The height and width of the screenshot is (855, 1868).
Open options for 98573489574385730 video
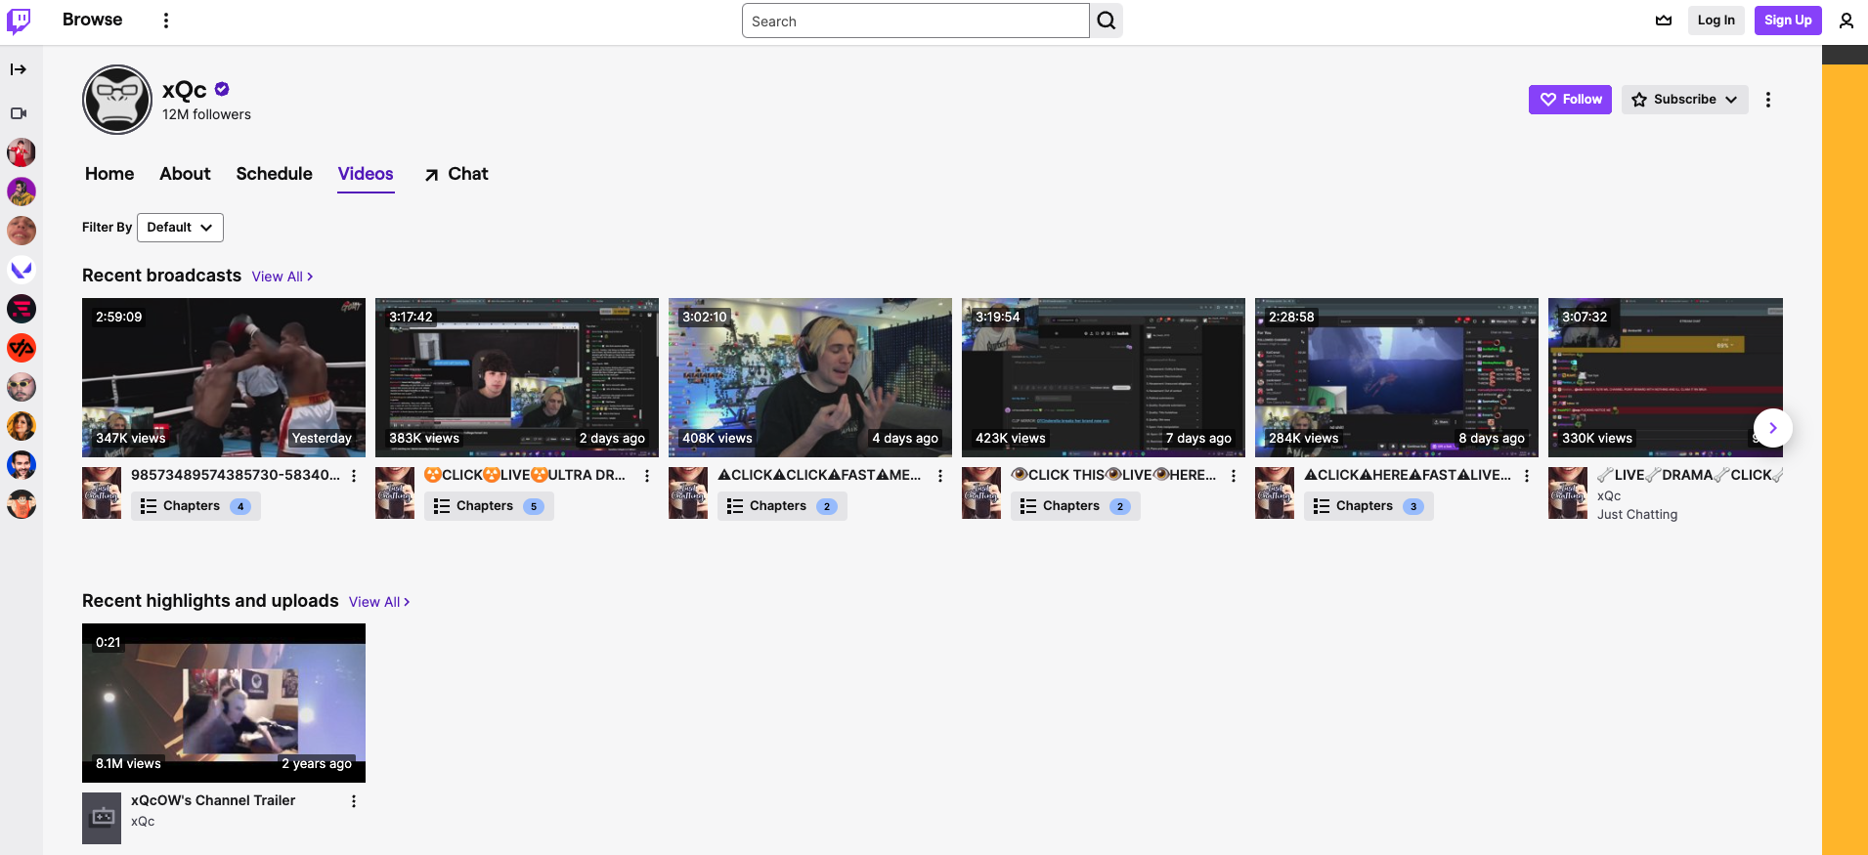tap(354, 476)
